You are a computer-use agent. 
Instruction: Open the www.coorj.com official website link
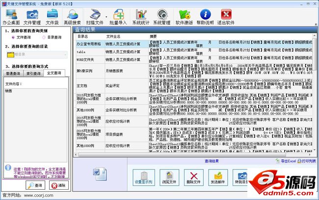coord(38,195)
